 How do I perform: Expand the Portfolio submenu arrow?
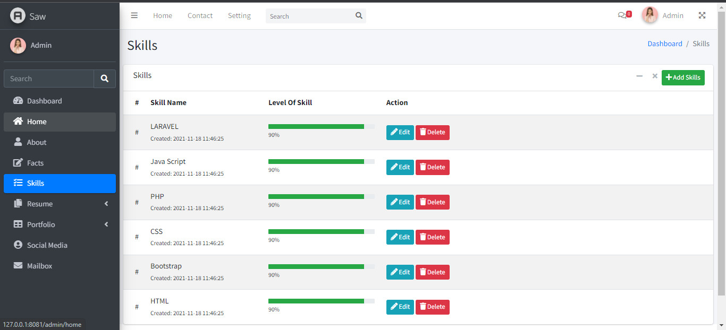(x=106, y=224)
